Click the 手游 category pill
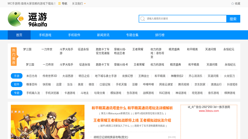The image size is (248, 139). tap(17, 76)
